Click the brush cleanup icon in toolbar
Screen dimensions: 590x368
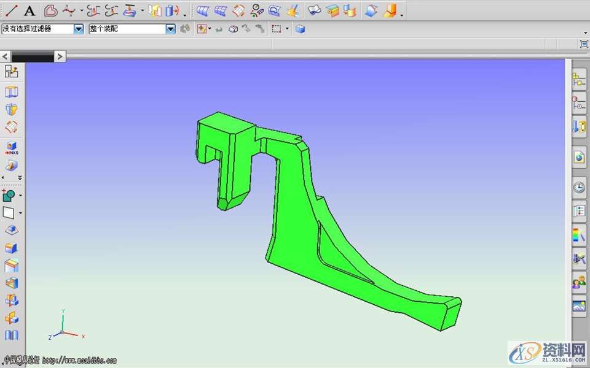coord(293,10)
